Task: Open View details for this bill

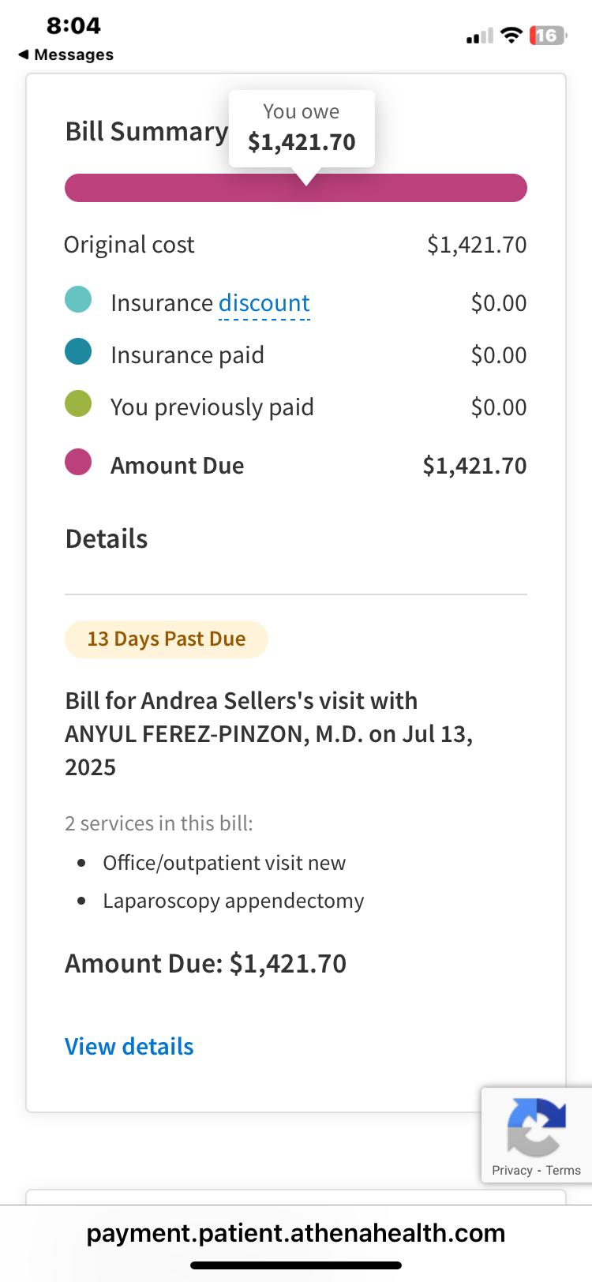Action: click(x=129, y=1047)
